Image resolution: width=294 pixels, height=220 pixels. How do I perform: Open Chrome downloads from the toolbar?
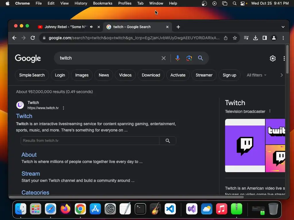[255, 38]
